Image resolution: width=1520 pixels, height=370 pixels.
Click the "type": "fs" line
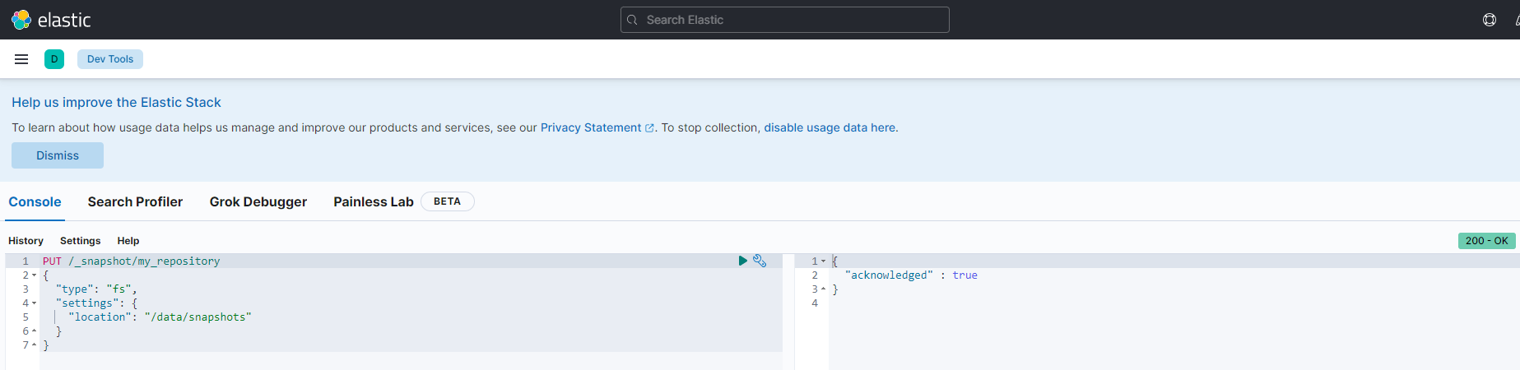click(x=96, y=289)
